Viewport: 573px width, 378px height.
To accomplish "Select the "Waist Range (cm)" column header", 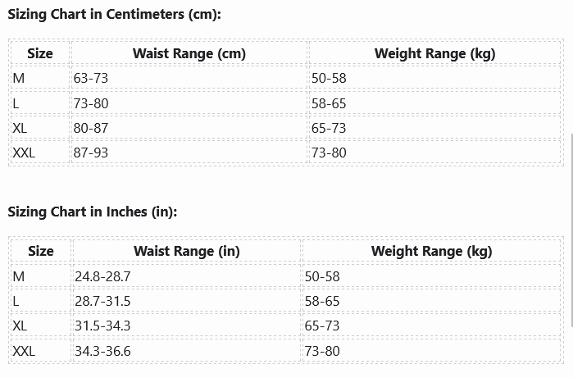I will tap(189, 53).
